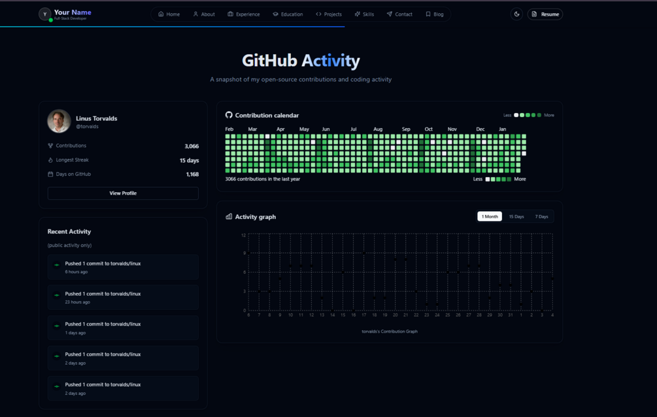Screen dimensions: 657x417
Task: Open the commit pushed 6 hours ago
Action: coord(123,267)
